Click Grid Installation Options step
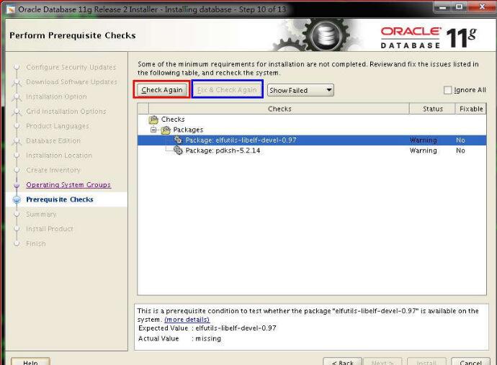 coord(66,111)
